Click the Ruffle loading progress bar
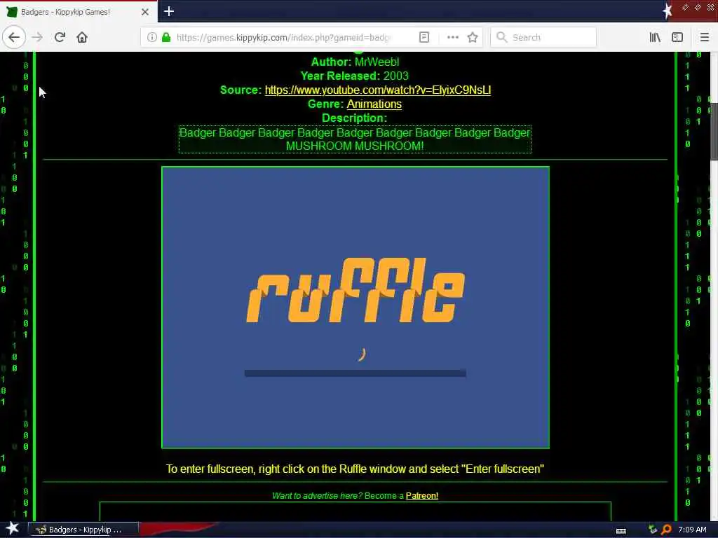This screenshot has height=538, width=718. (355, 373)
